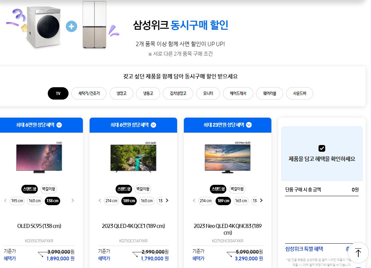Screen dimensions: 371x268
Task: Previous sizes arrow on QLED QCE1 card
Action: pyautogui.click(x=100, y=200)
